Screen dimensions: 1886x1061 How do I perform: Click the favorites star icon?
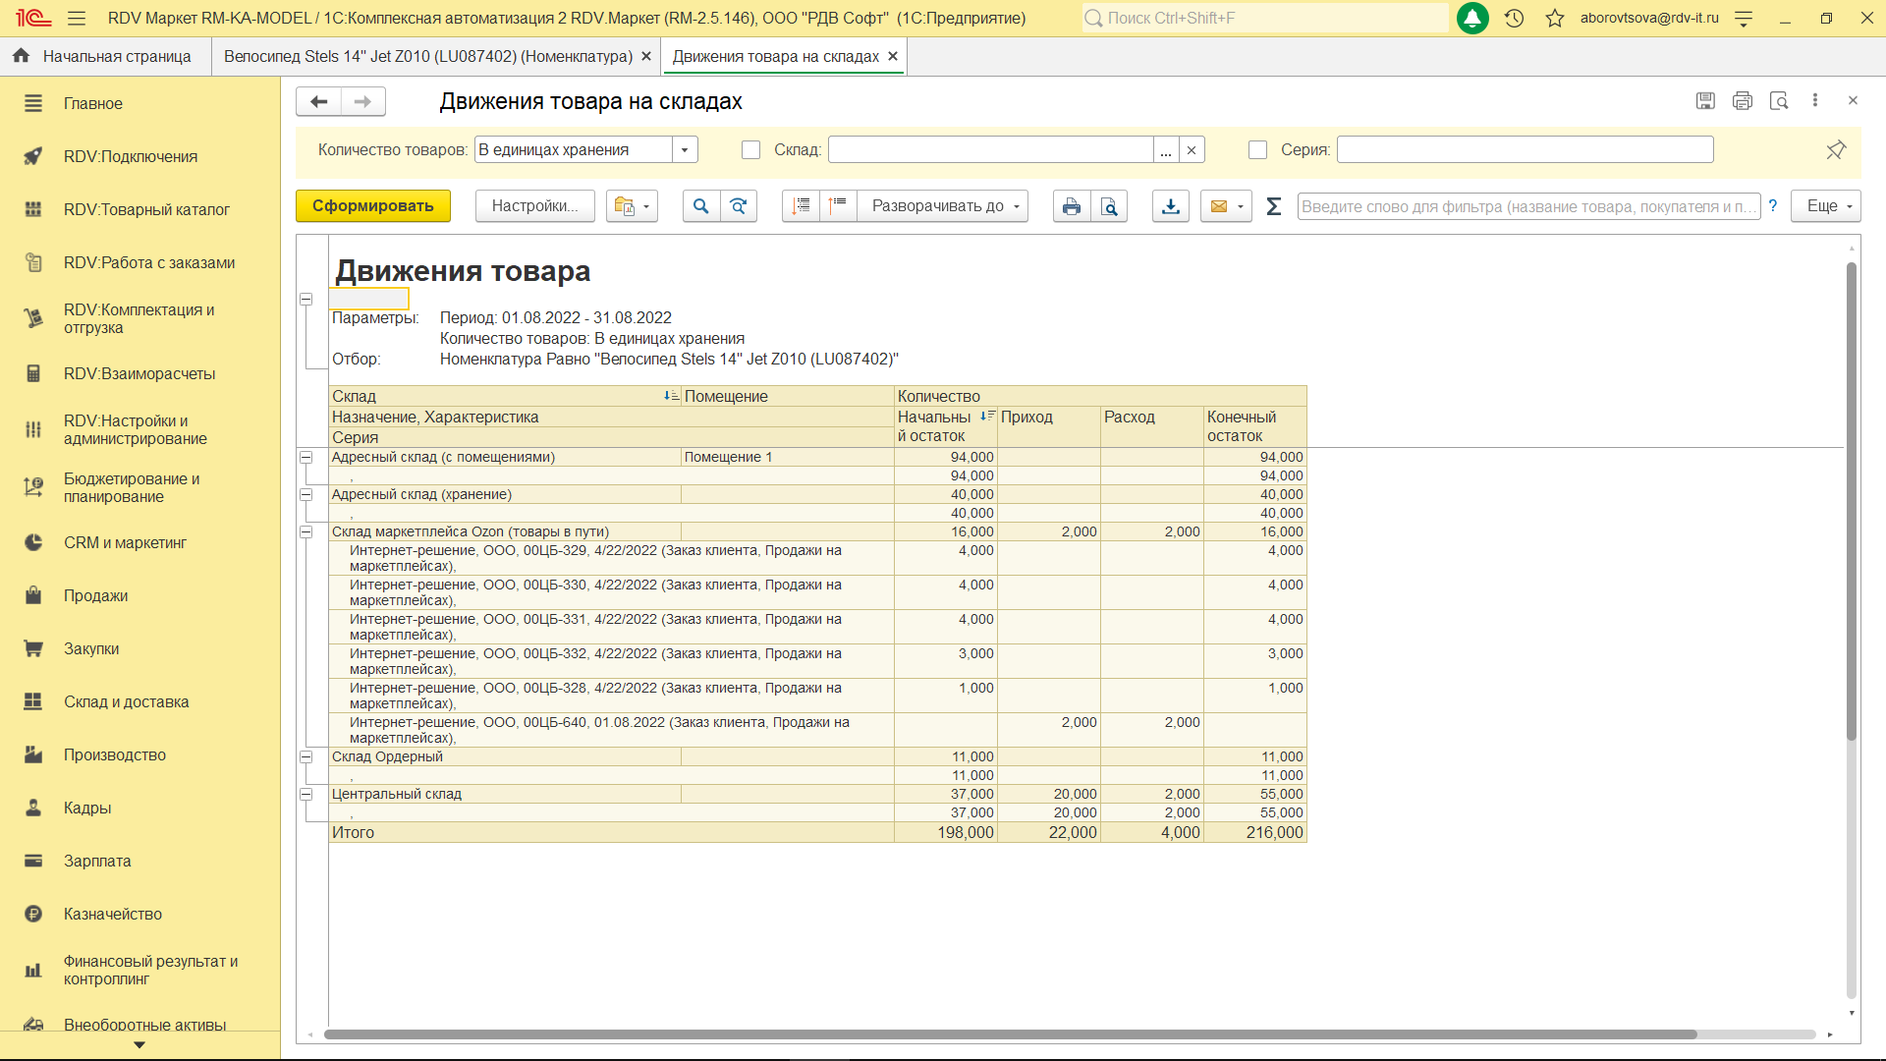tap(1554, 18)
